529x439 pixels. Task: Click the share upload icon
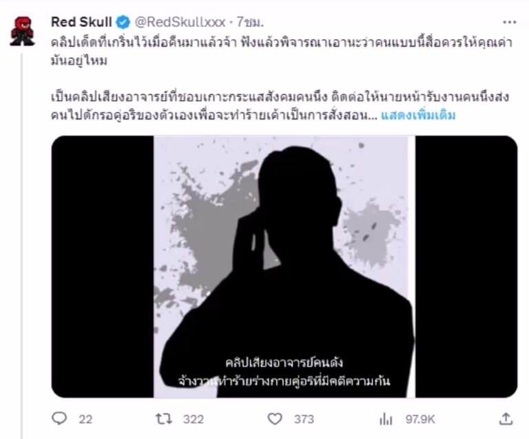tap(506, 419)
